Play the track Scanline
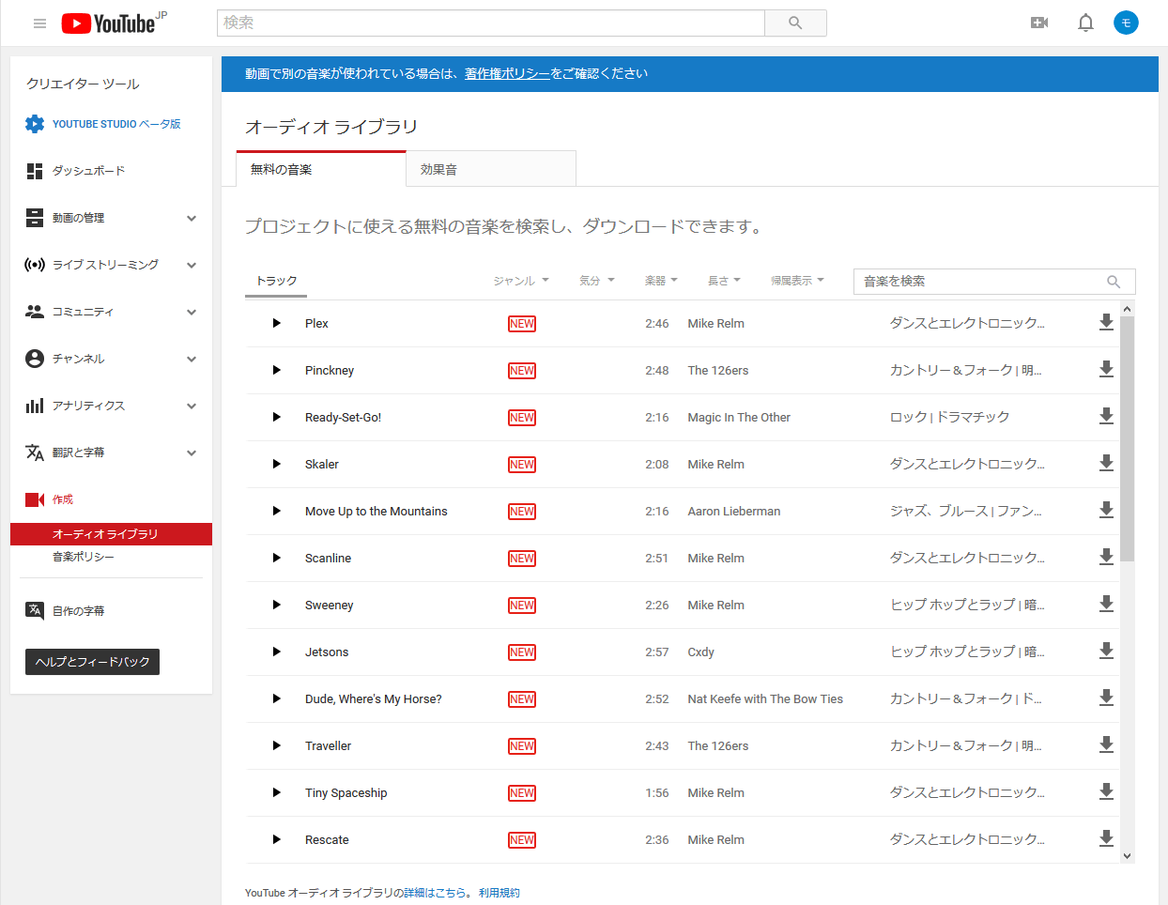1168x905 pixels. pos(277,558)
